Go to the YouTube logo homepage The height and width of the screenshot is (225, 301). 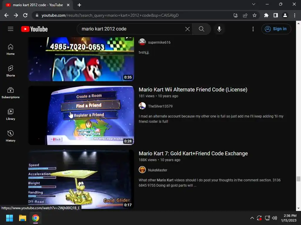click(34, 29)
